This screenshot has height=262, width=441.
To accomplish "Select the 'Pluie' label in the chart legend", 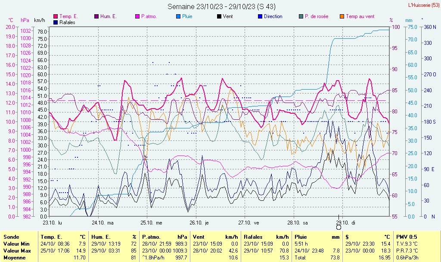I will [x=187, y=17].
